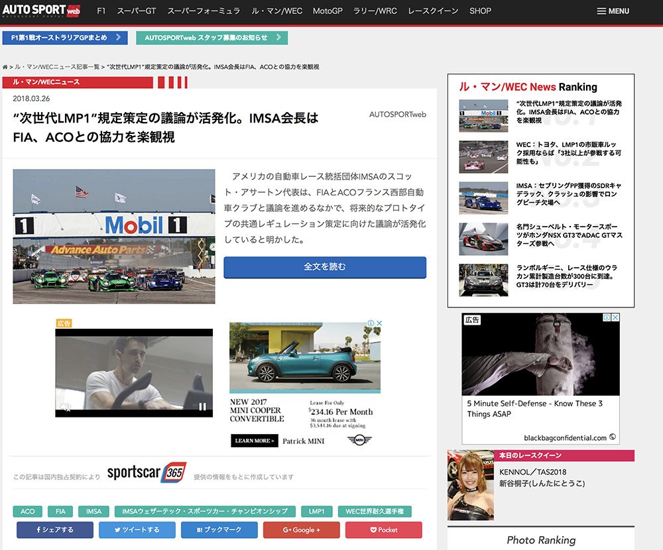663x550 pixels.
Task: Open thumbnail for WEC トヨタ ranking article
Action: click(x=483, y=157)
